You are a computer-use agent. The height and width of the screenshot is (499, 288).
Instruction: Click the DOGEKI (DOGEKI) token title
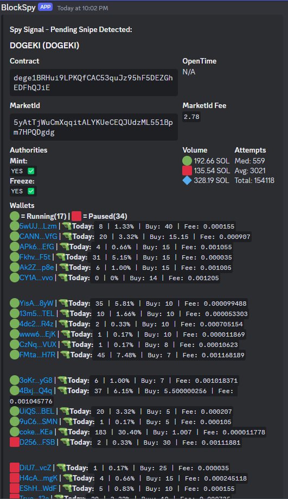coord(44,46)
